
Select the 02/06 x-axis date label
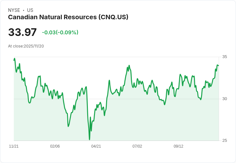55,146
